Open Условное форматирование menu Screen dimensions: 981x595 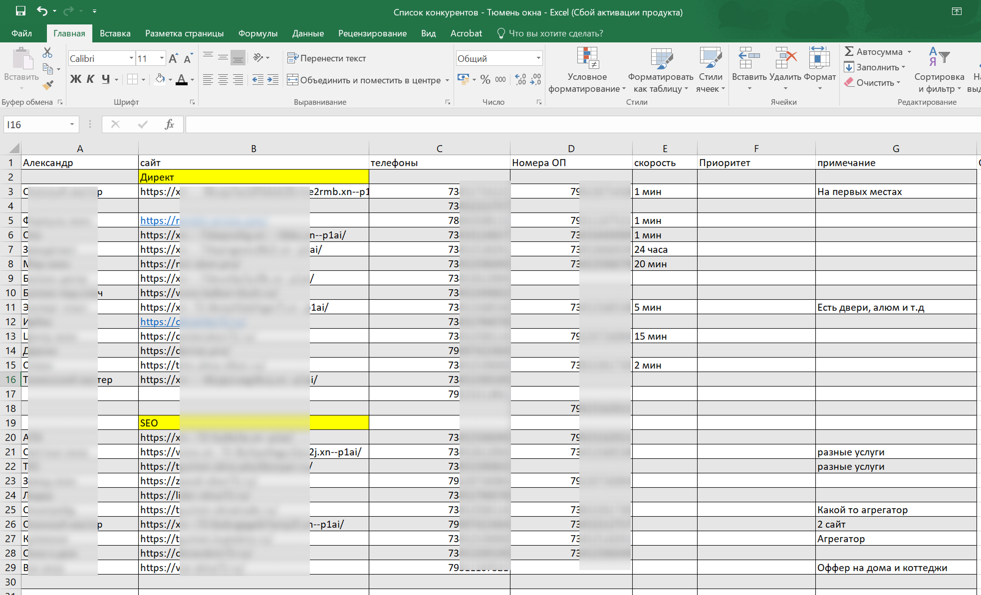pos(587,70)
